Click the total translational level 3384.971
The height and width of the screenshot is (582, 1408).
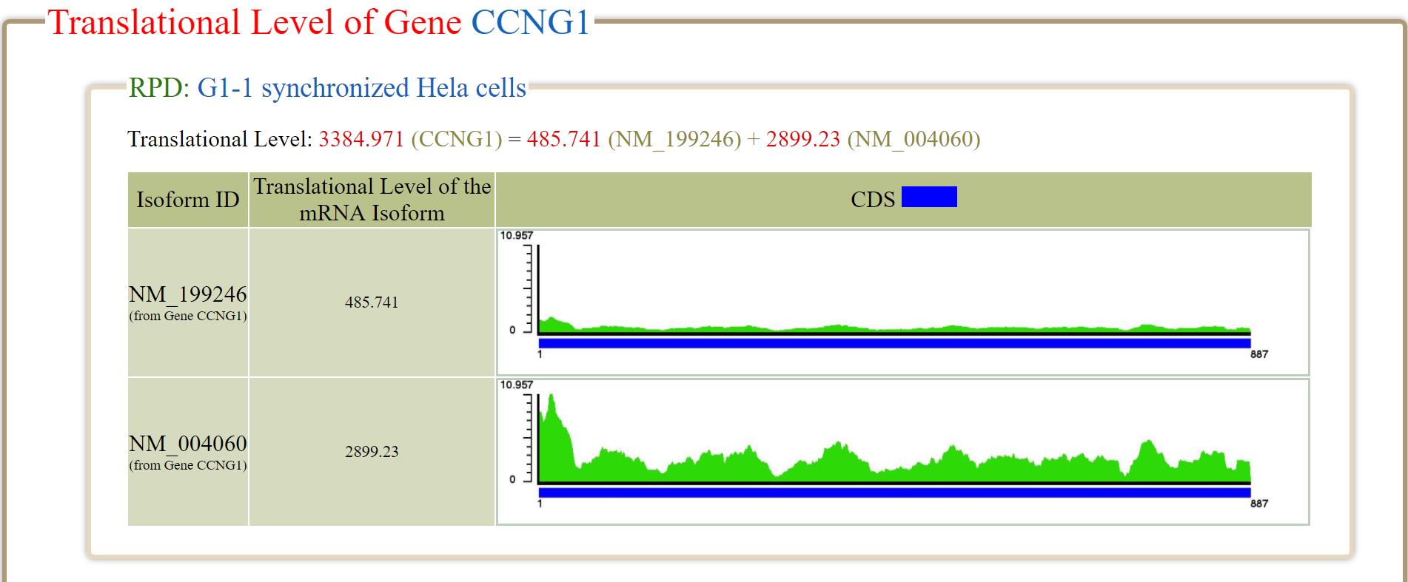tap(361, 139)
